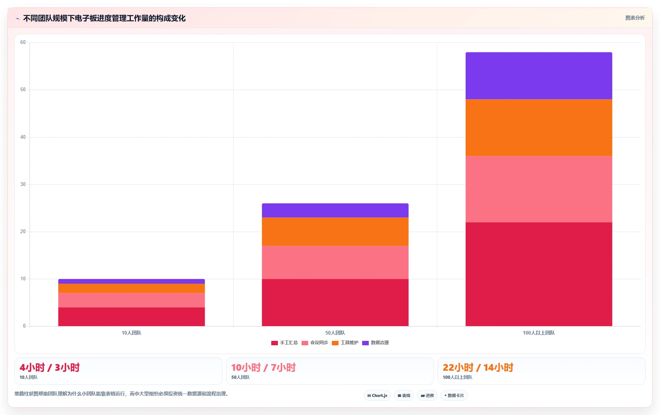
Task: Click the purple 数据治理 segment of 10人团队 bar
Action: (x=132, y=281)
